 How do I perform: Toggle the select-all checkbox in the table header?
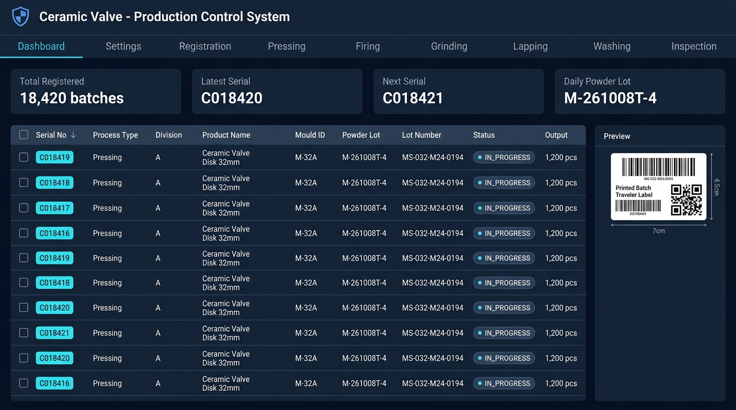(24, 135)
